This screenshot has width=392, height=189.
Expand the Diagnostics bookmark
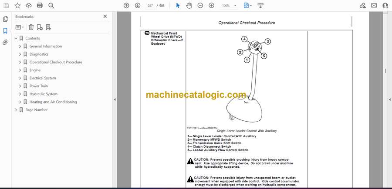pyautogui.click(x=20, y=54)
